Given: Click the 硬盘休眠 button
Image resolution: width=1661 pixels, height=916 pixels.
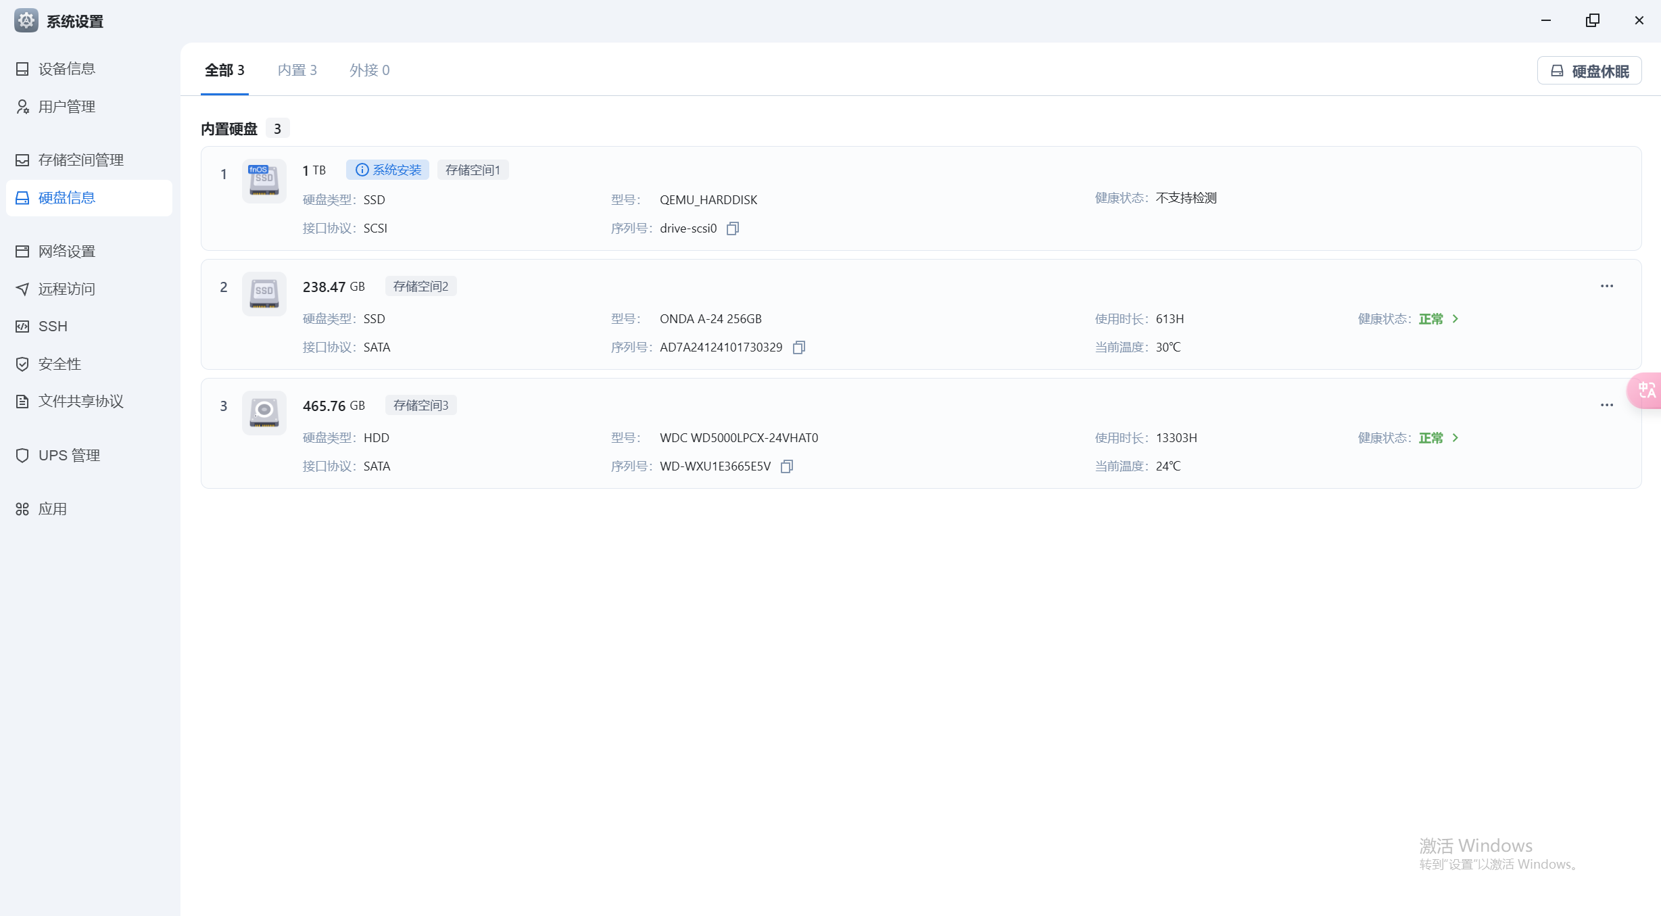Looking at the screenshot, I should coord(1589,71).
